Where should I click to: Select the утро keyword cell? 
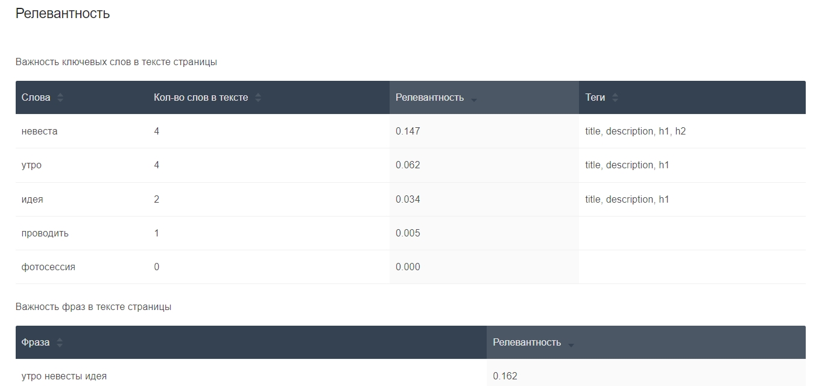tap(32, 165)
